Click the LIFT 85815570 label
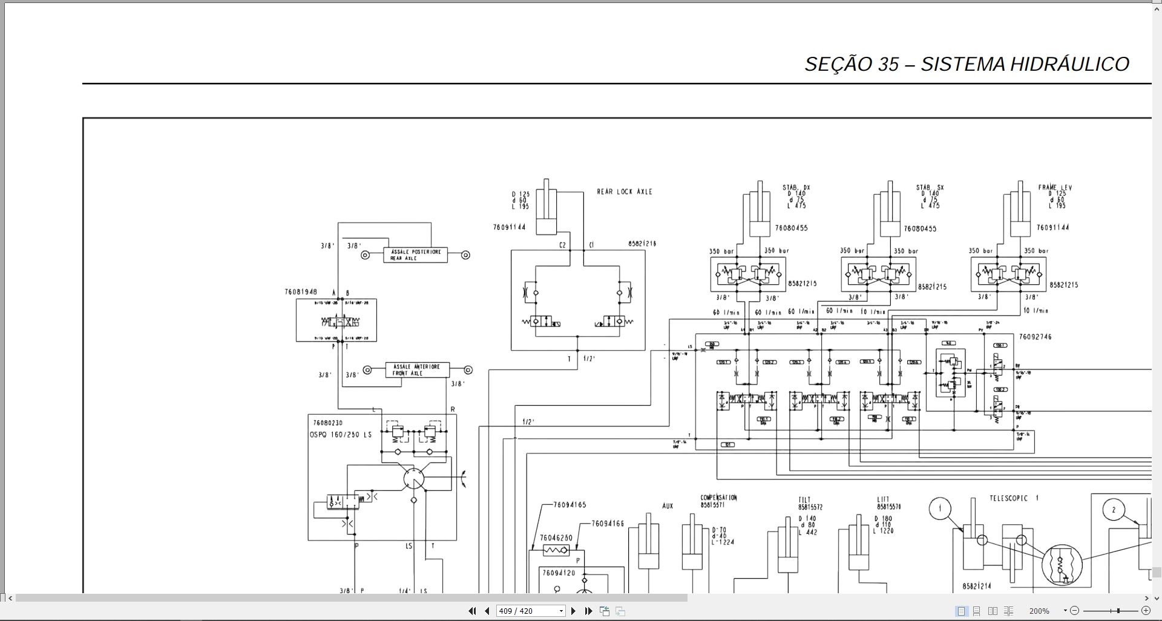 889,504
